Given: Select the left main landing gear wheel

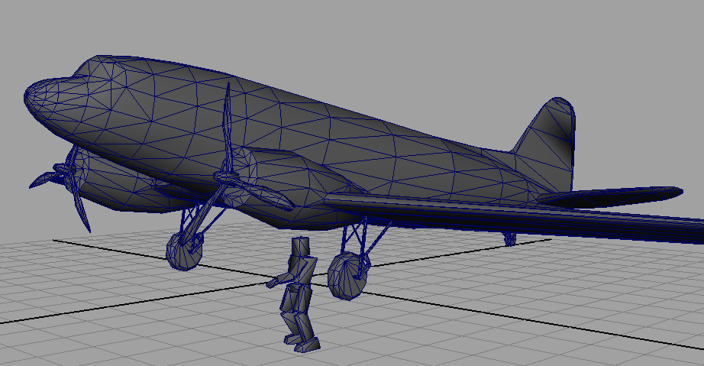Looking at the screenshot, I should (x=184, y=252).
